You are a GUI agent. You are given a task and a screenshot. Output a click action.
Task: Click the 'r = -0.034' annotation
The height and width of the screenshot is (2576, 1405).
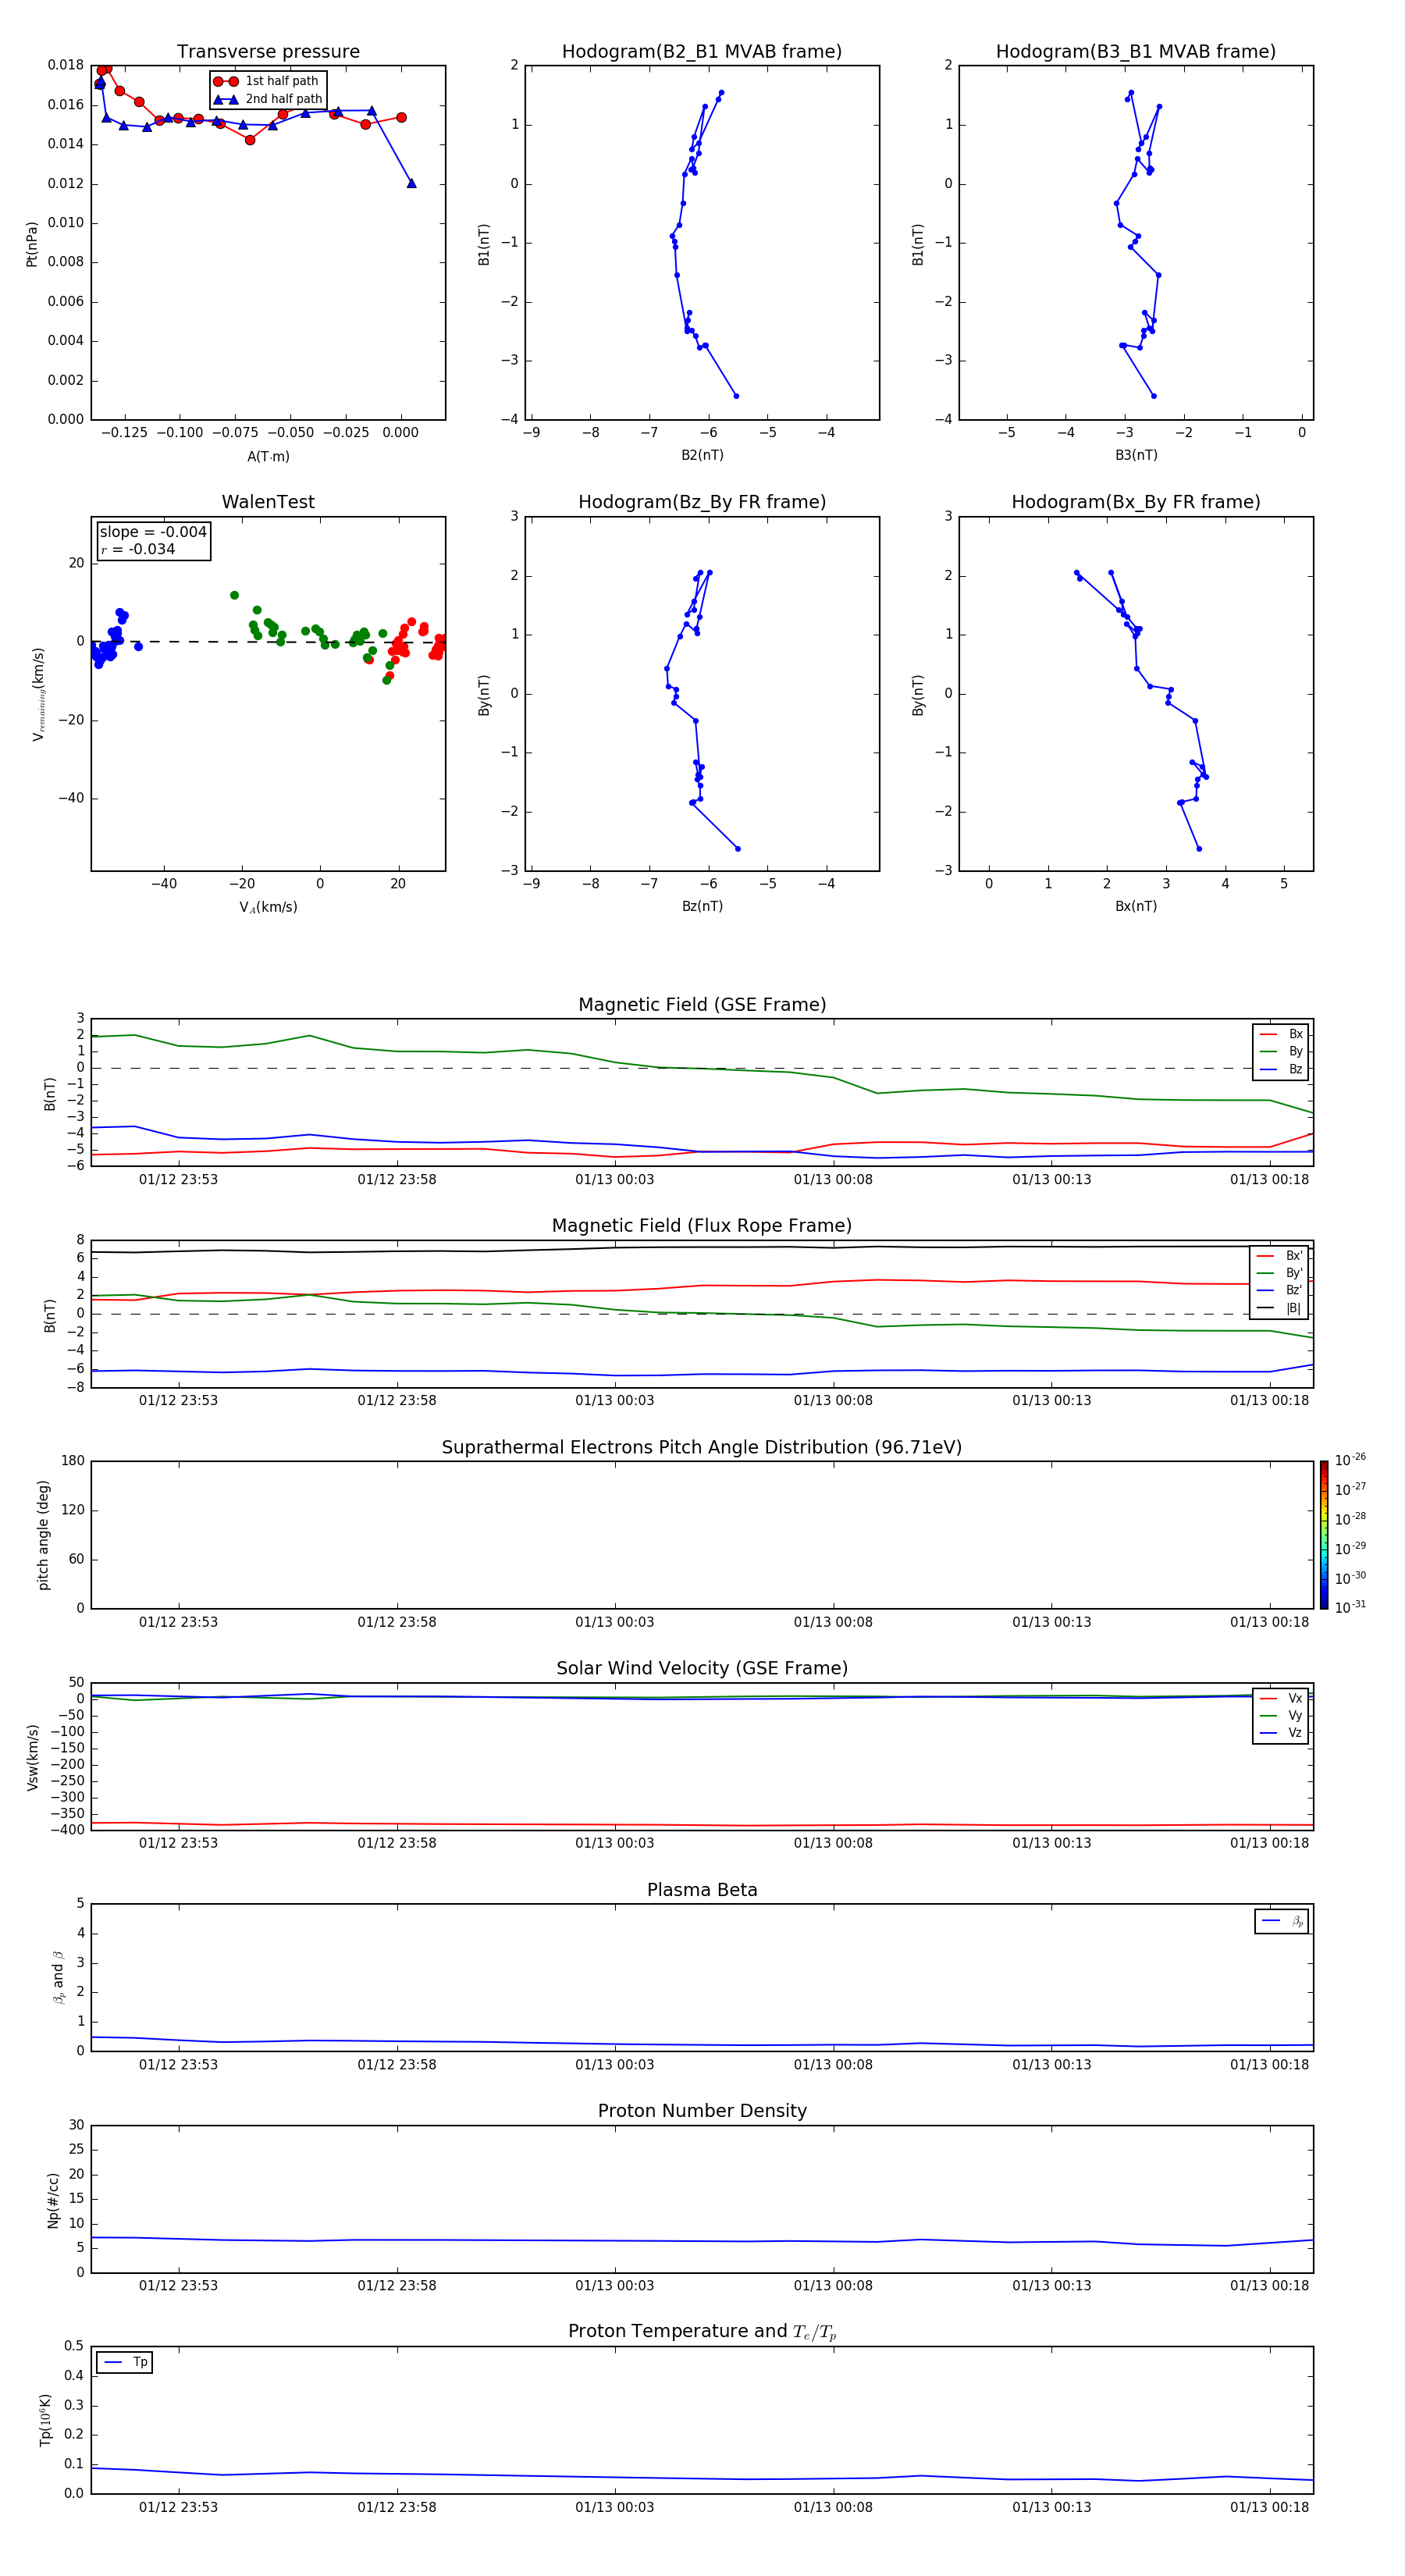point(138,549)
